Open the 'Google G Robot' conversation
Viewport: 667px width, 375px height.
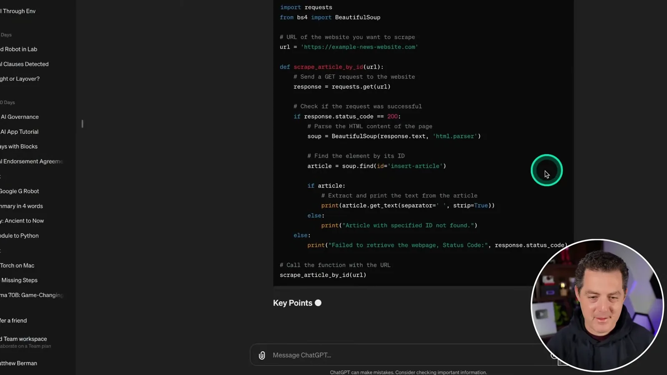[x=20, y=191]
